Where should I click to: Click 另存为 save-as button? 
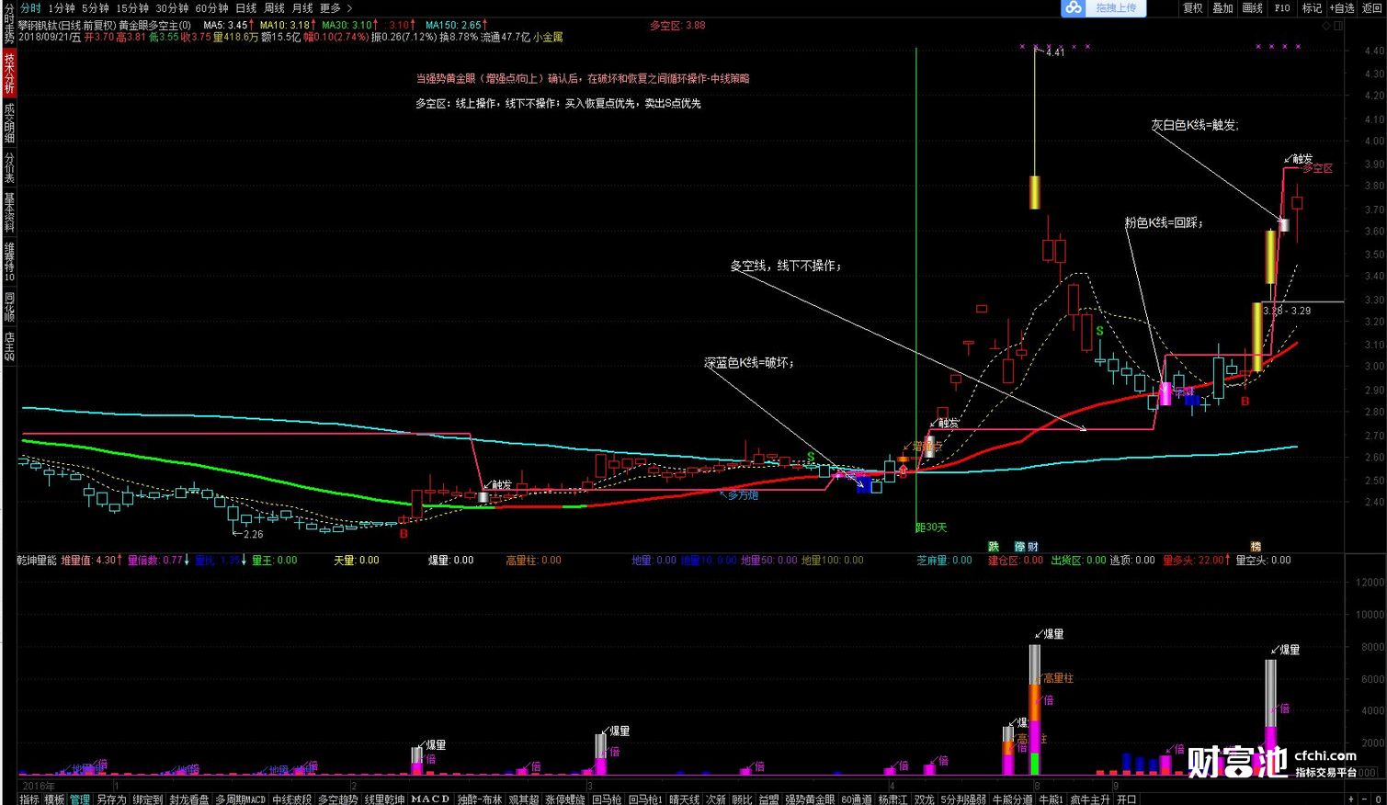[111, 799]
